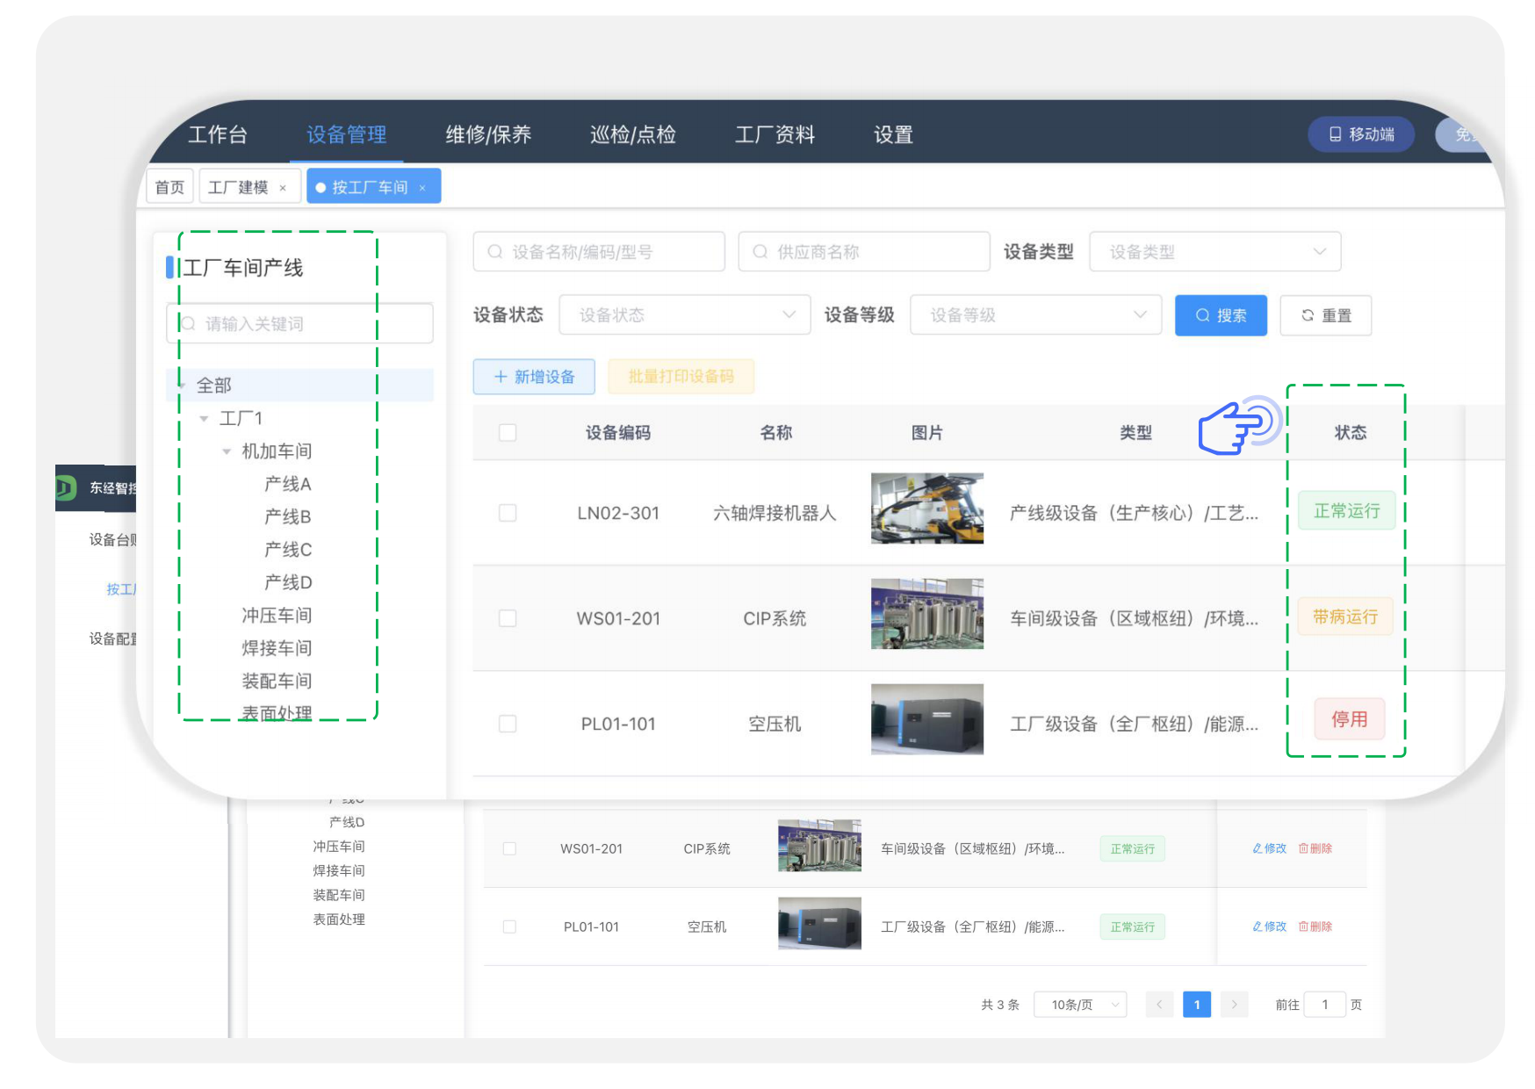Click 删除 delete icon for PL01-101
The width and height of the screenshot is (1535, 1089).
1315,927
